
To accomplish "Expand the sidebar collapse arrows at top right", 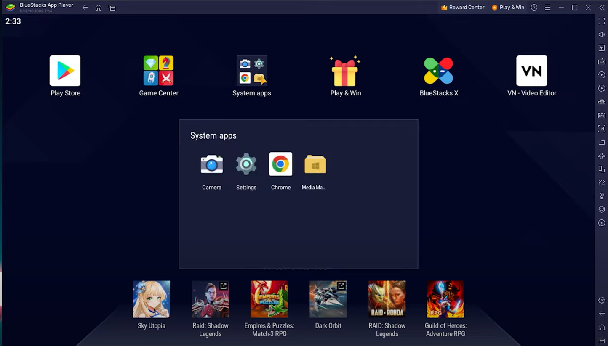I will [x=601, y=7].
